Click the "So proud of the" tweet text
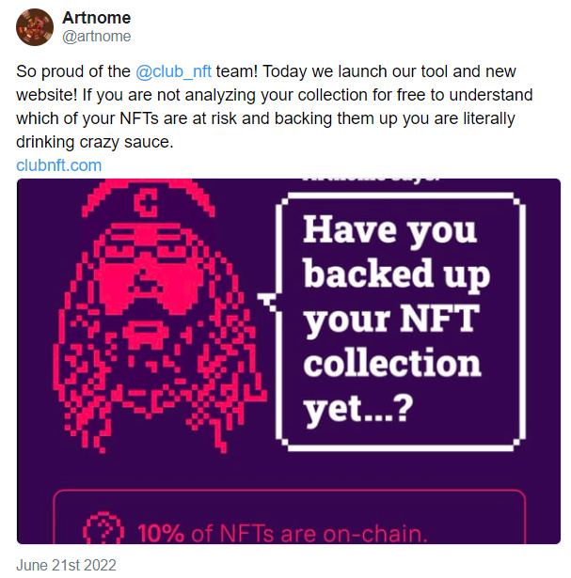 [x=73, y=72]
